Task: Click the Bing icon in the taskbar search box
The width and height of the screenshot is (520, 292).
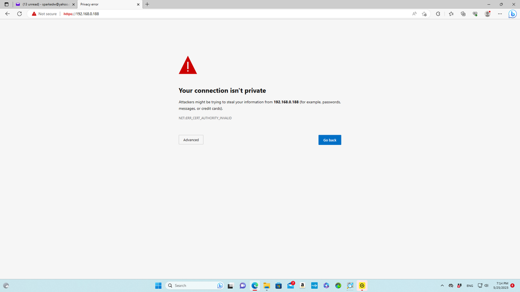Action: [x=220, y=285]
